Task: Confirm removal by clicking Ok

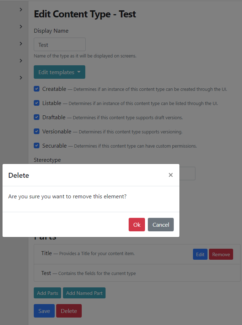Action: (x=136, y=224)
